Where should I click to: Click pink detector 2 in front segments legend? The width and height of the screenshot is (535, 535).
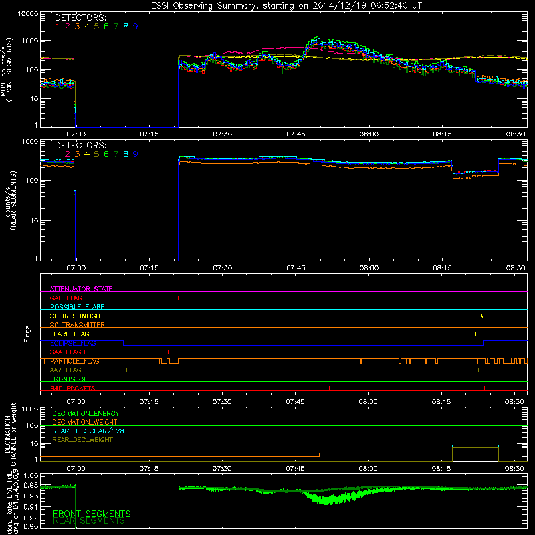[x=68, y=27]
